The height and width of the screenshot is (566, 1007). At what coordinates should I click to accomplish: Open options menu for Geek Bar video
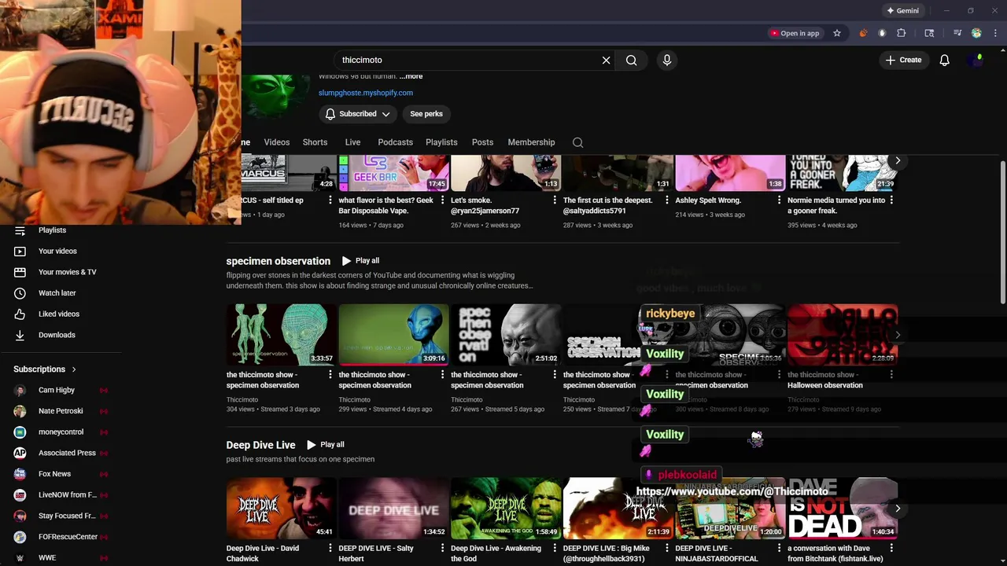click(x=442, y=200)
